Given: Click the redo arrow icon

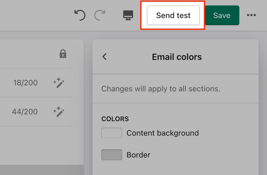Looking at the screenshot, I should [100, 15].
